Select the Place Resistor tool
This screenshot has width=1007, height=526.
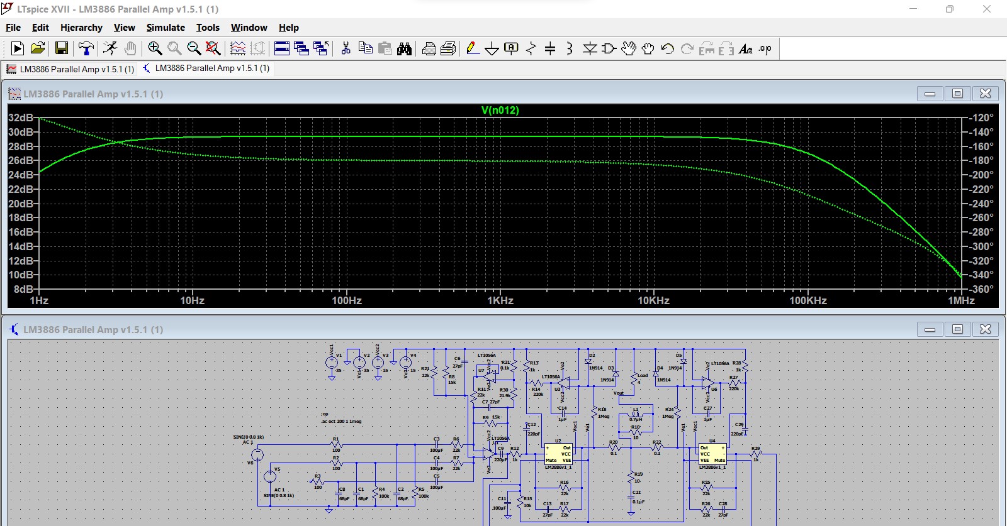[x=531, y=48]
